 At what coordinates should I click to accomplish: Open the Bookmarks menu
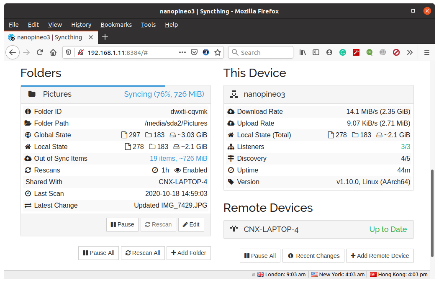click(x=116, y=25)
